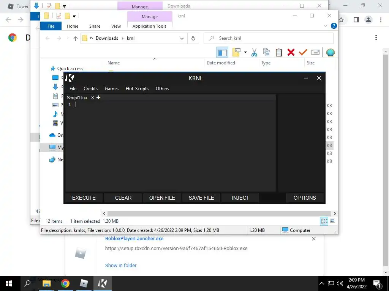Click the Rename icon

pyautogui.click(x=315, y=52)
